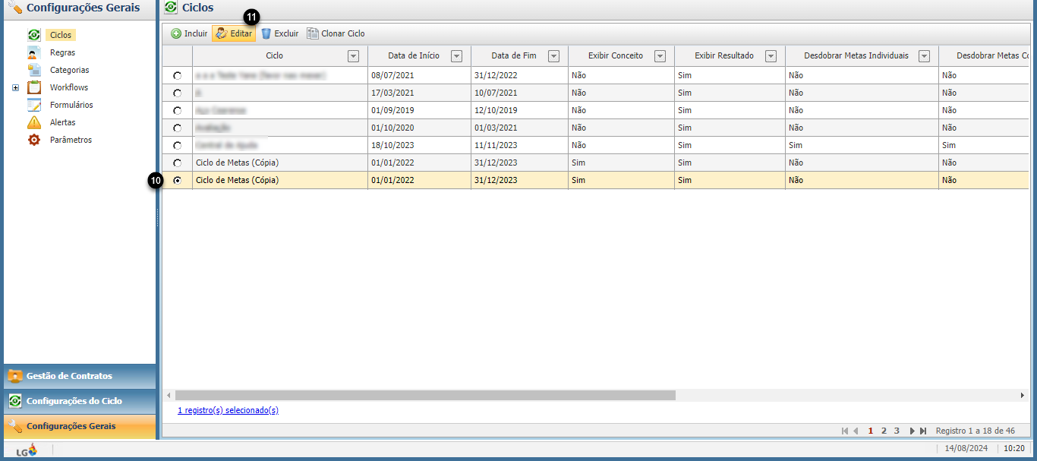The width and height of the screenshot is (1037, 461).
Task: Select radio button for row starting 08/07/2021
Action: point(178,76)
